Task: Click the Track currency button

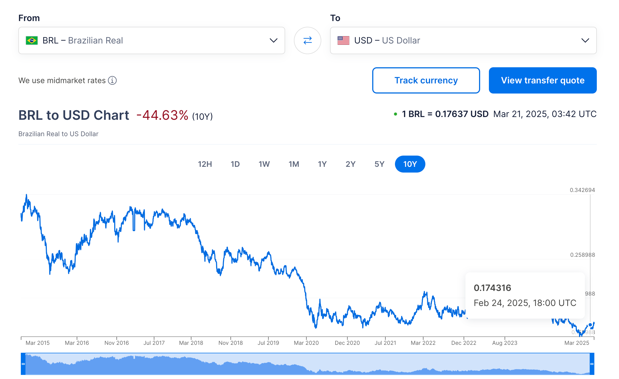Action: tap(426, 80)
